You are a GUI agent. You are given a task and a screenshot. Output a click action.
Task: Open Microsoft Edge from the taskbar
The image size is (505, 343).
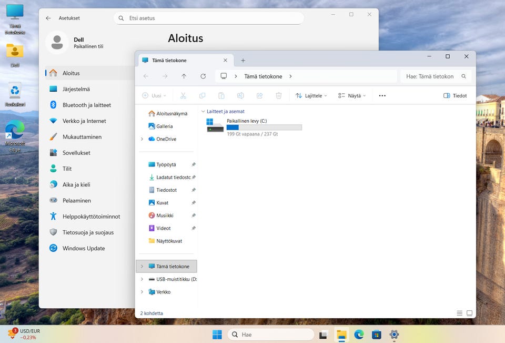tap(359, 335)
